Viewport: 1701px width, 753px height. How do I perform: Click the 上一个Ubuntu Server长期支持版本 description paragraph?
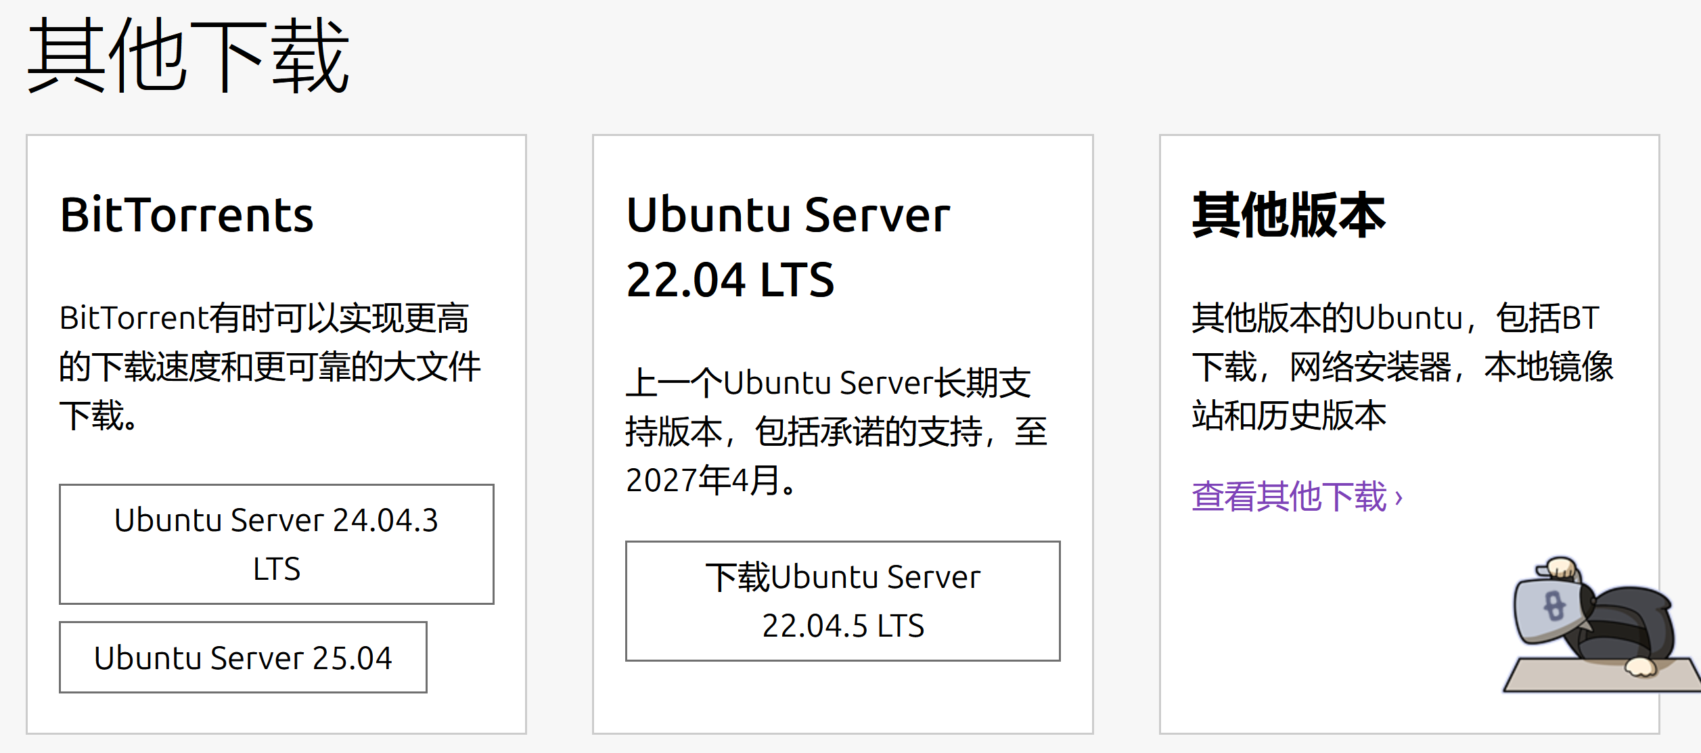(836, 432)
